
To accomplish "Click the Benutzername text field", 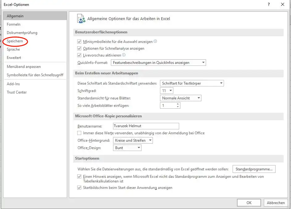I will pyautogui.click(x=145, y=126).
